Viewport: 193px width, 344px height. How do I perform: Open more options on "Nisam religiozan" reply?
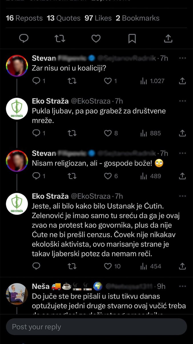tap(182, 153)
